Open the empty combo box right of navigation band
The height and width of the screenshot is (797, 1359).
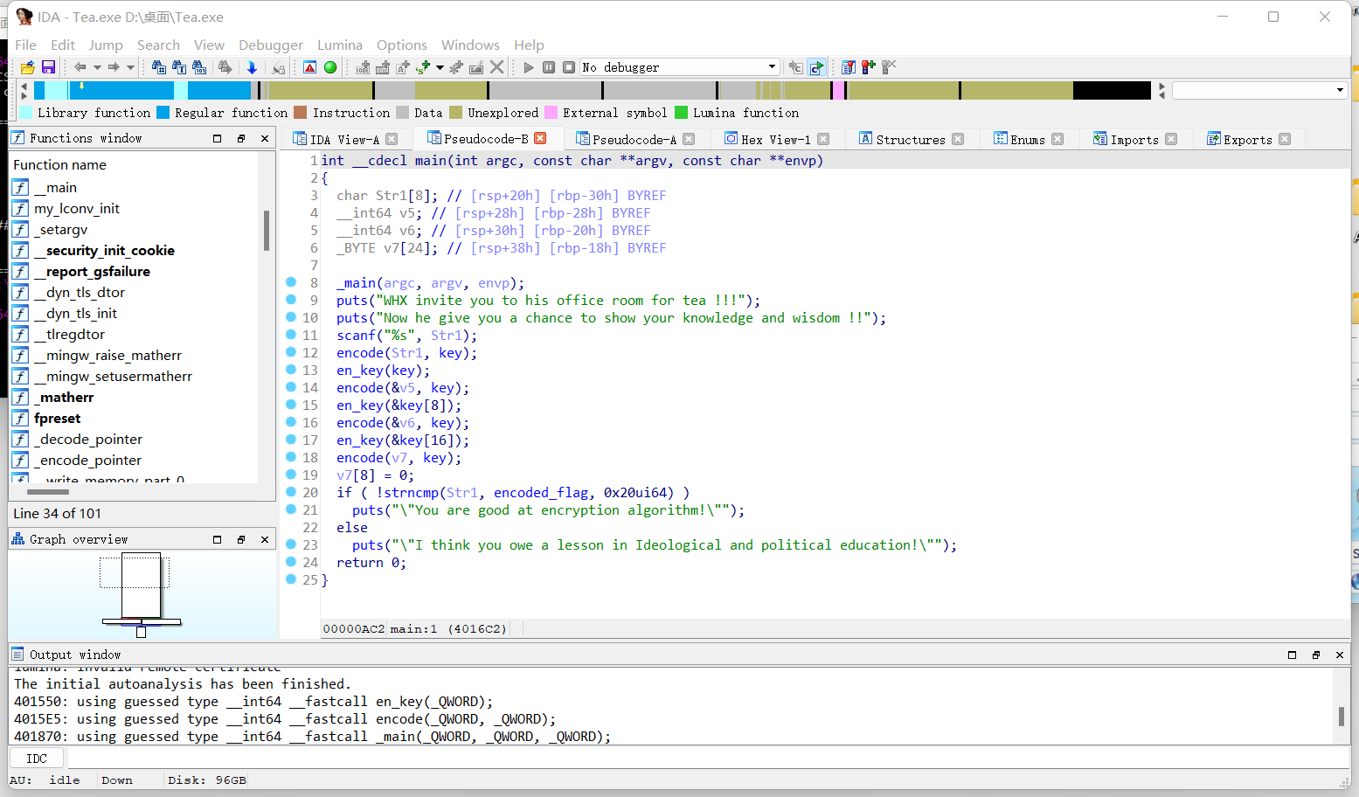click(x=1259, y=90)
